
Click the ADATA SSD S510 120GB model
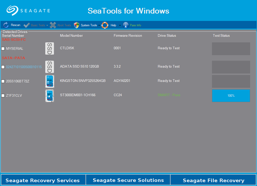79,66
